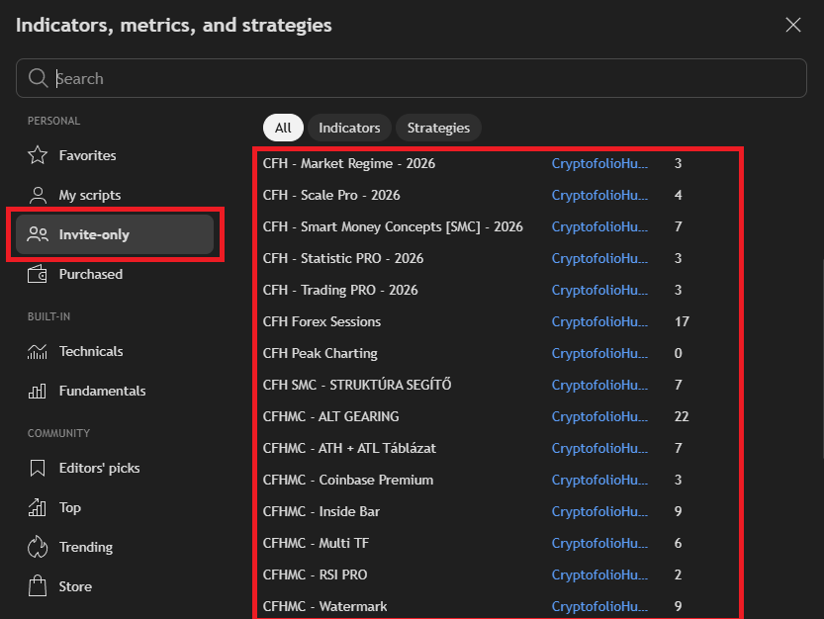Select the Invite-only category

point(115,234)
